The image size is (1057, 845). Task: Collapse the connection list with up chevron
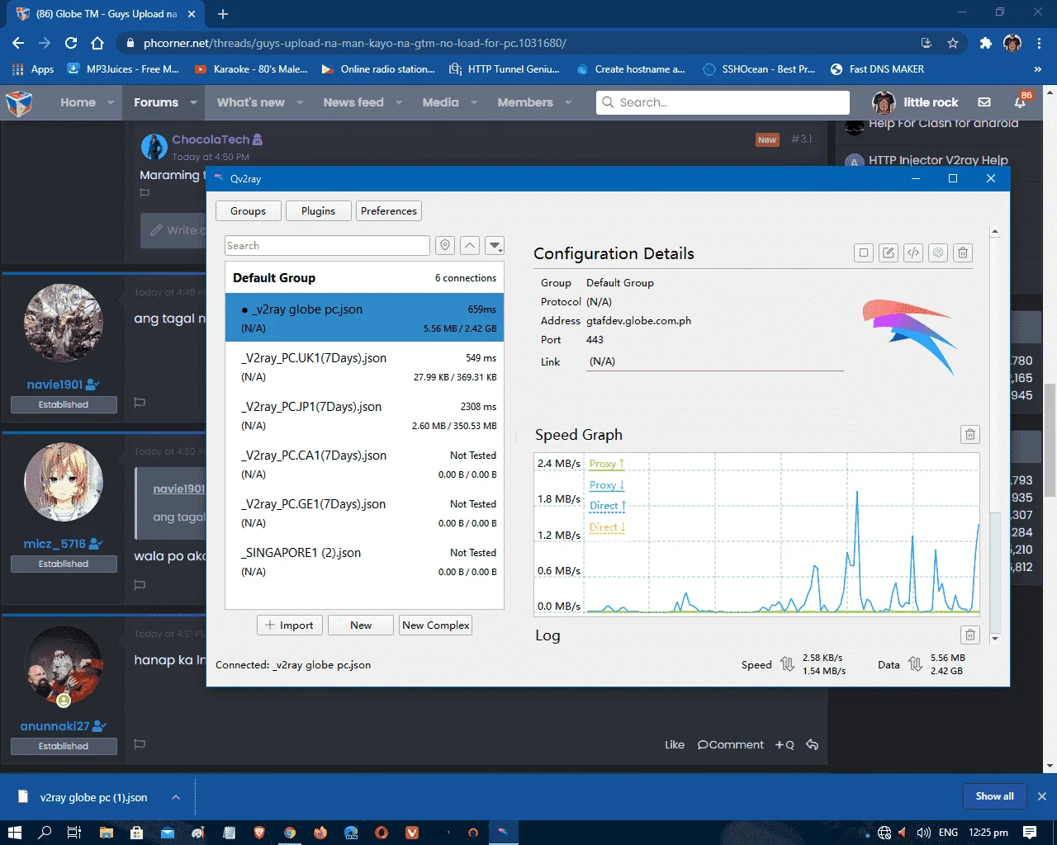coord(470,245)
